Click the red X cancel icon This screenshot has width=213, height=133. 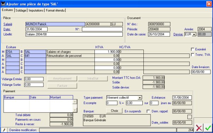[199, 128]
